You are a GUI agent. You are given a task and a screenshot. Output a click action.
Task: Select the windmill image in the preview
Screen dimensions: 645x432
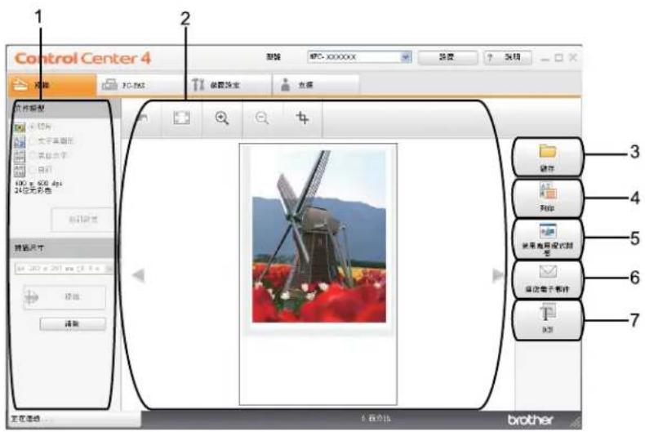318,237
